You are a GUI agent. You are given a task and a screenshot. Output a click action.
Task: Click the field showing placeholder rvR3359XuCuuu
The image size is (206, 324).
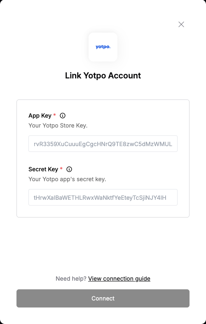103,144
